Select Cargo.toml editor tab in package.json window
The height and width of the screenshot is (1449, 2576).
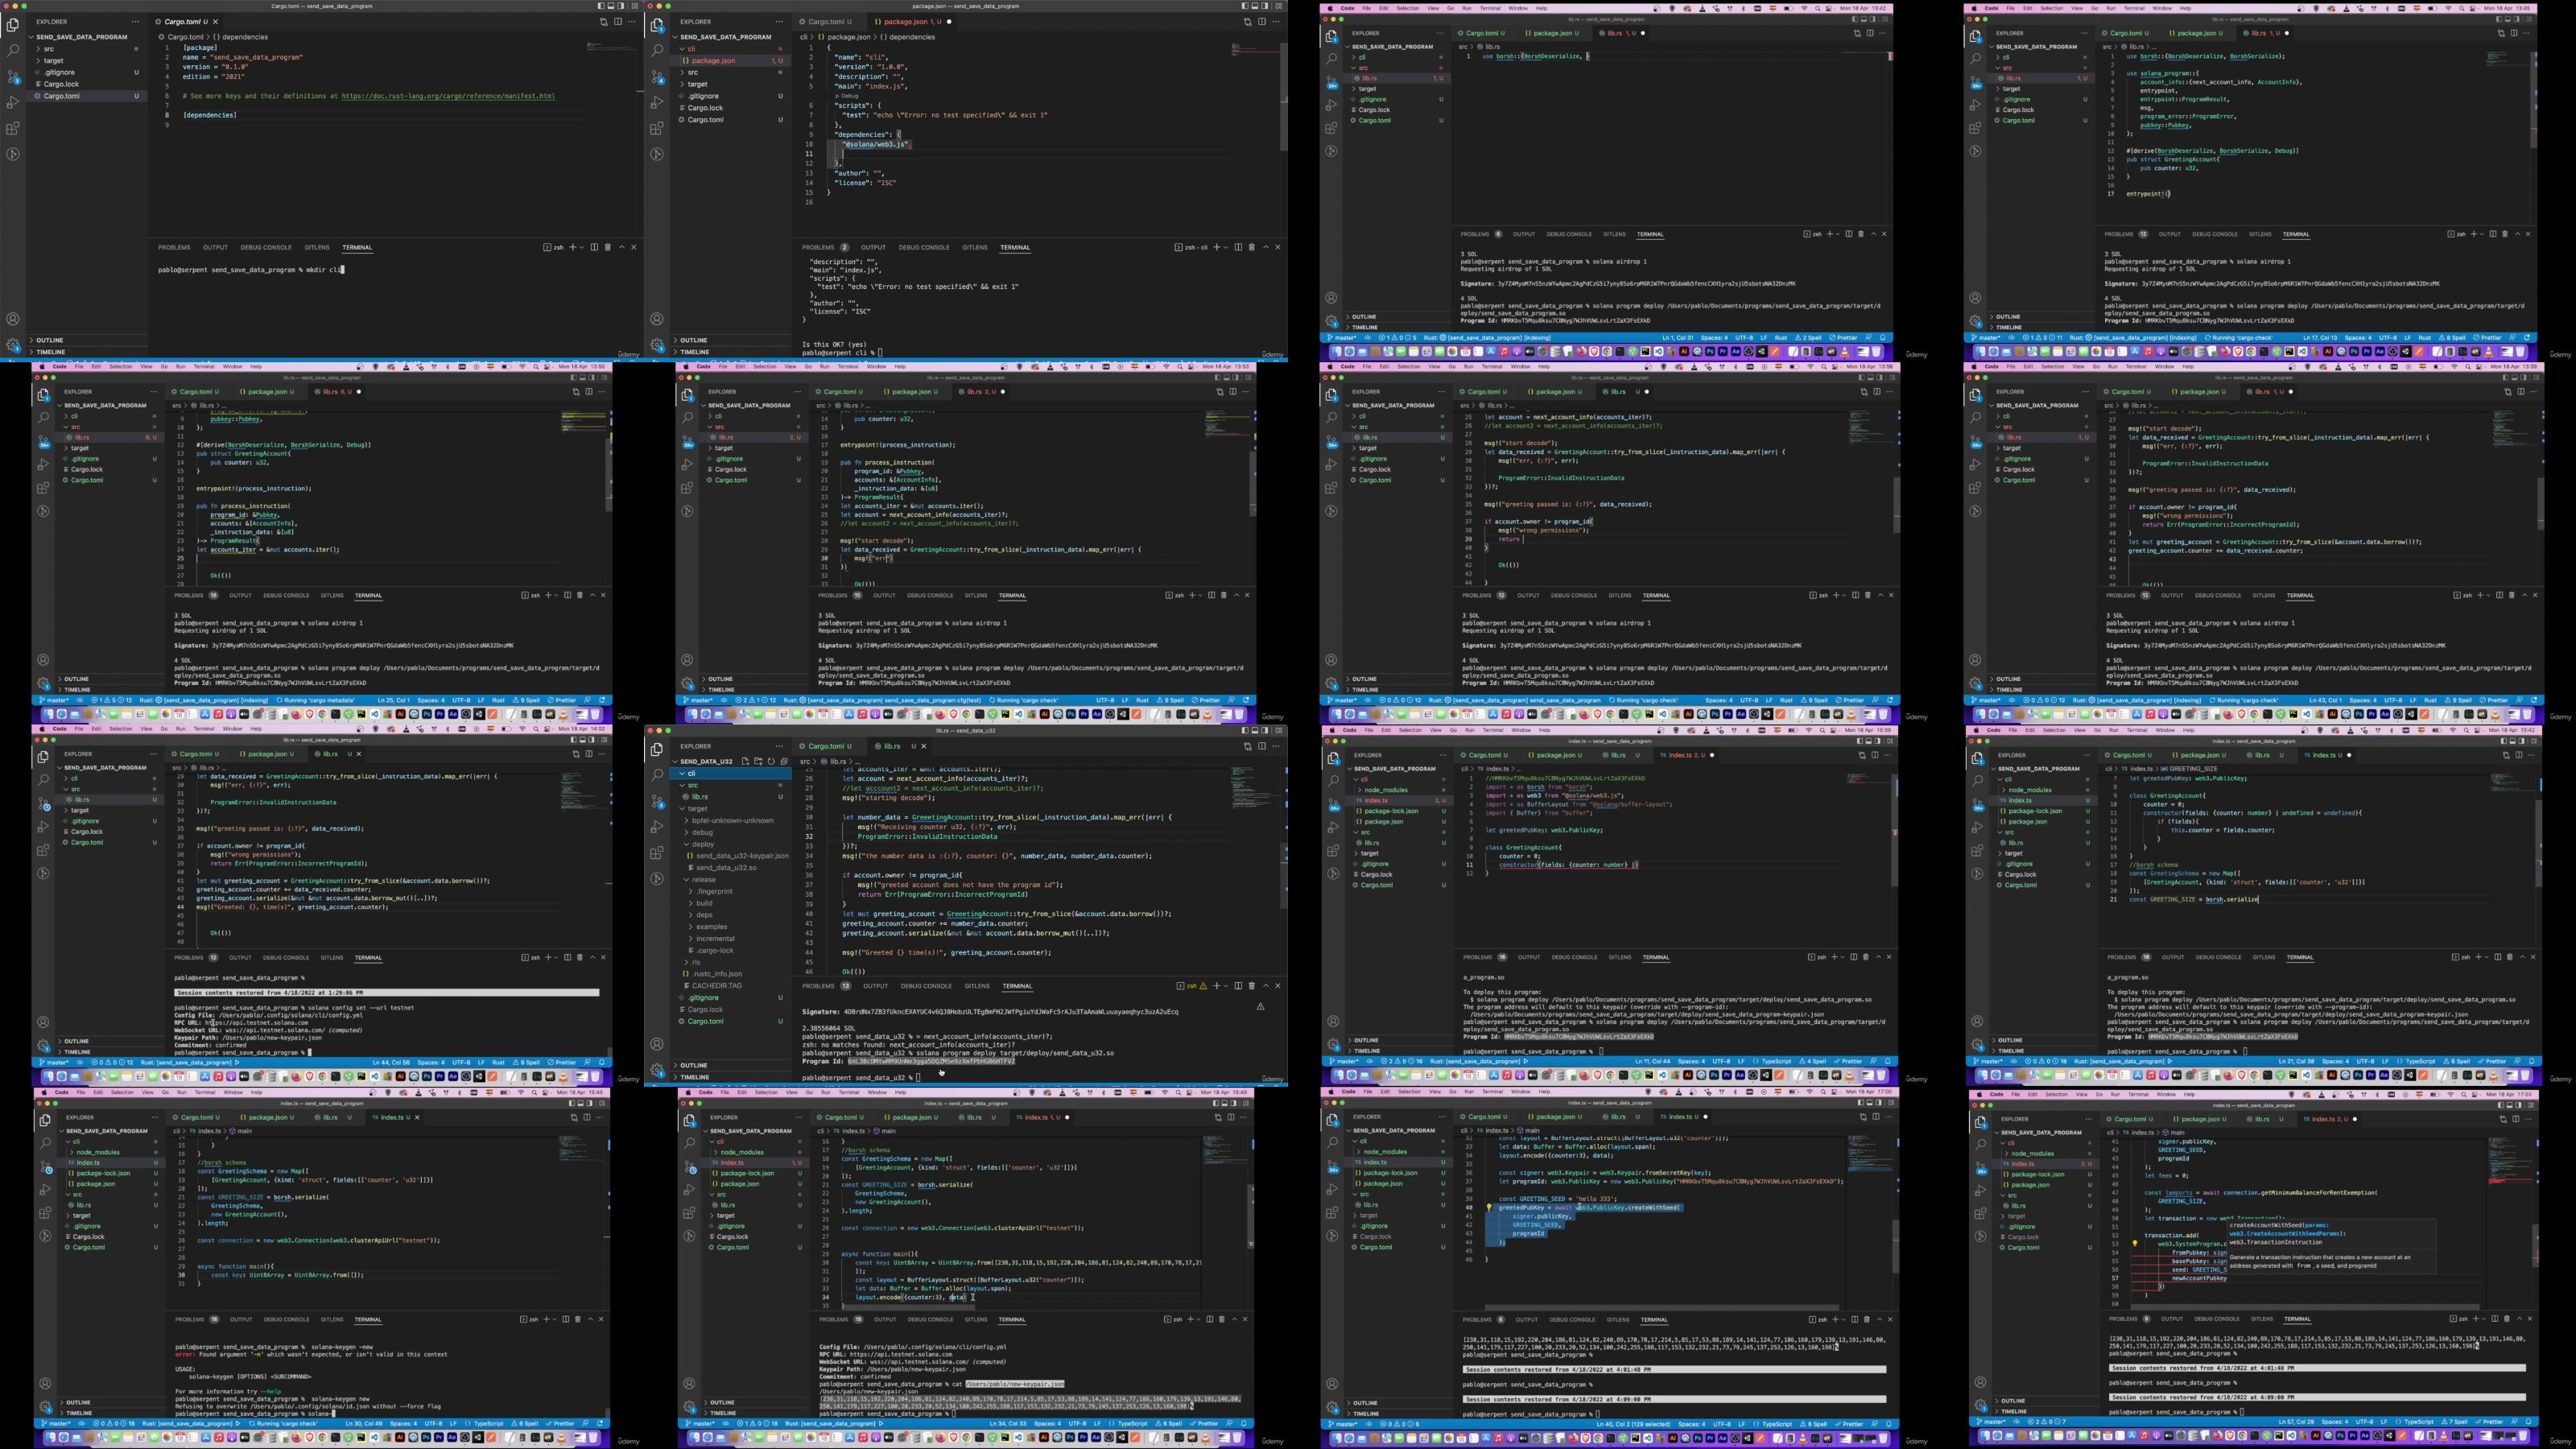click(x=830, y=21)
